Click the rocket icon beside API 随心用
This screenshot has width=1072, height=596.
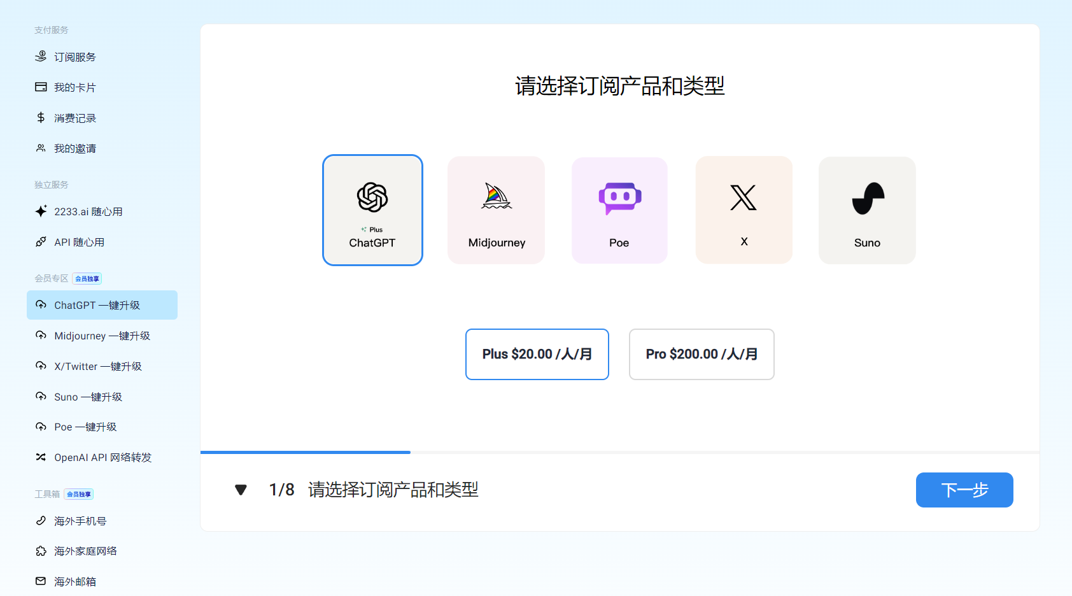point(41,242)
